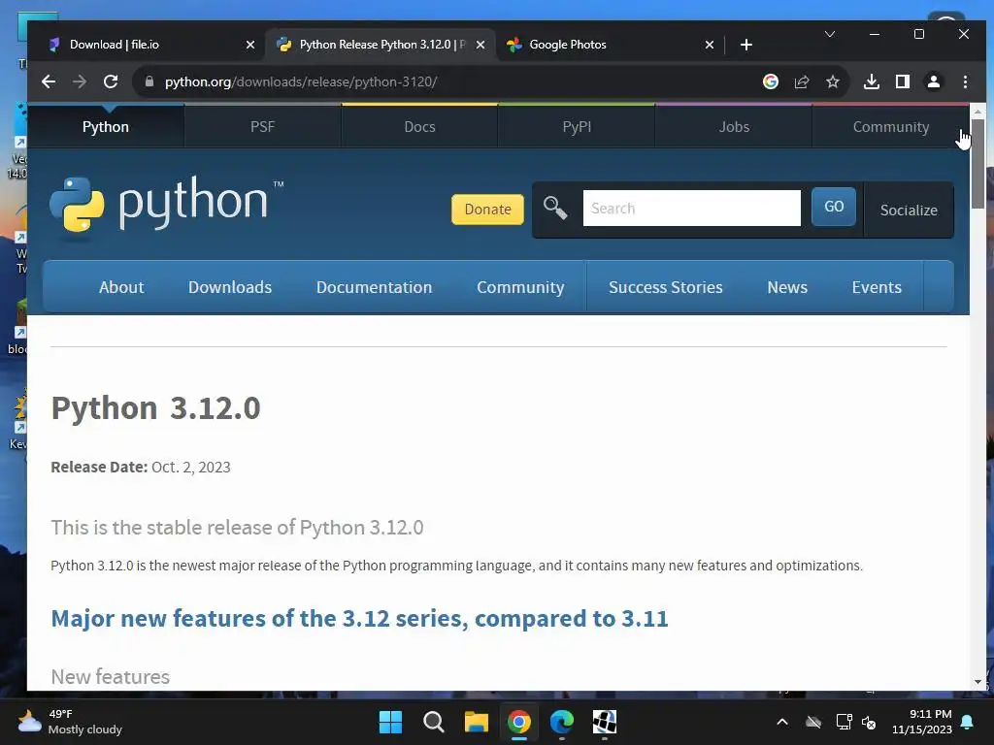Open Community in the top meta navigation
The height and width of the screenshot is (745, 994).
click(891, 127)
